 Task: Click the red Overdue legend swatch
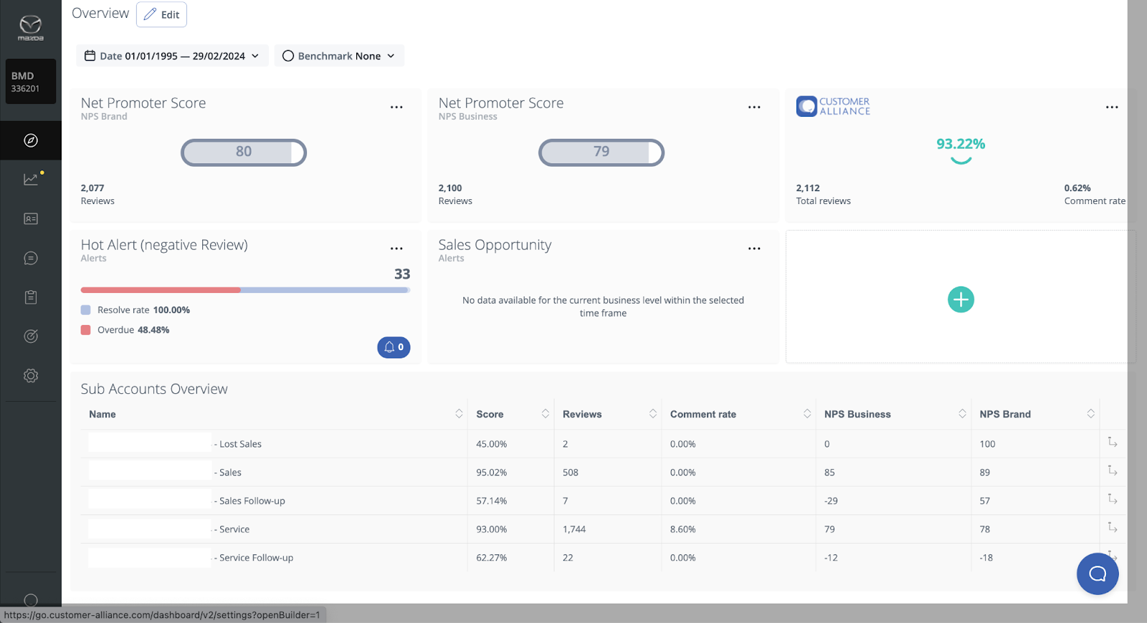(x=86, y=330)
